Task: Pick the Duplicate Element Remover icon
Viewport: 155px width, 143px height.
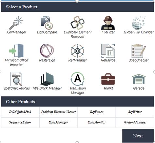Action: point(77,23)
